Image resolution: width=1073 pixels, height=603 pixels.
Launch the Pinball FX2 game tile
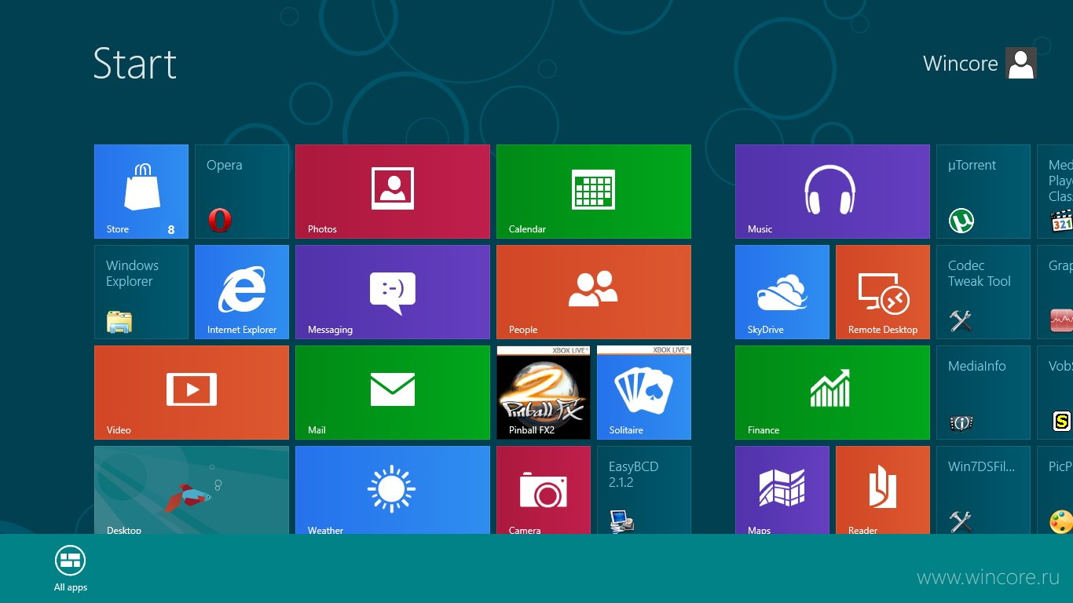point(544,393)
